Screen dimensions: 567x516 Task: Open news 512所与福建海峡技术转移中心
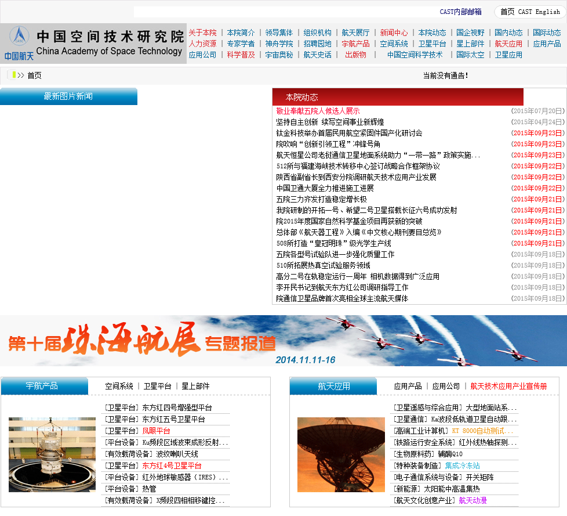tap(358, 166)
